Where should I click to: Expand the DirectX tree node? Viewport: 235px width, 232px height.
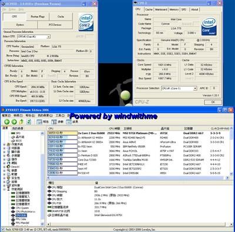[x=4, y=167]
